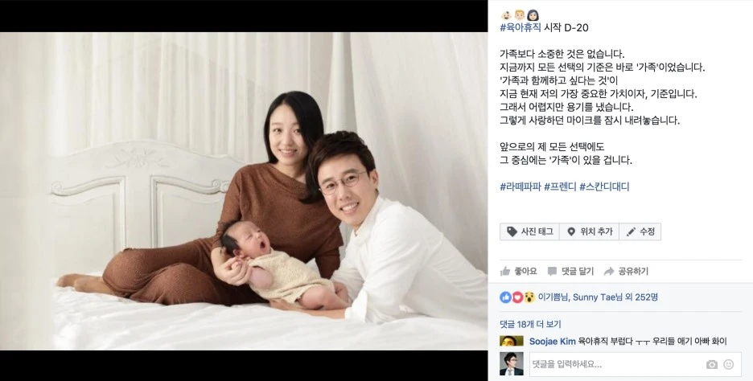Click the blue like reaction icon
753x381 pixels.
click(506, 297)
